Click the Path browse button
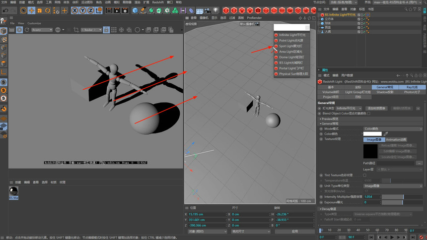 (419, 163)
